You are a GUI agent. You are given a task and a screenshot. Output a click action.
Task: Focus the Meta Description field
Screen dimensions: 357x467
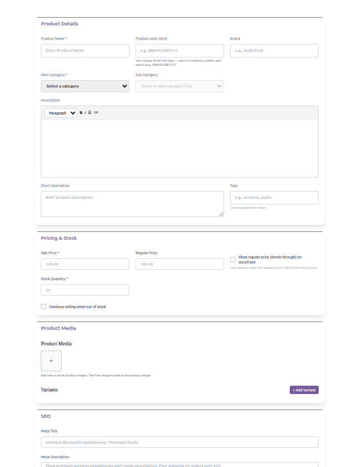click(x=180, y=465)
